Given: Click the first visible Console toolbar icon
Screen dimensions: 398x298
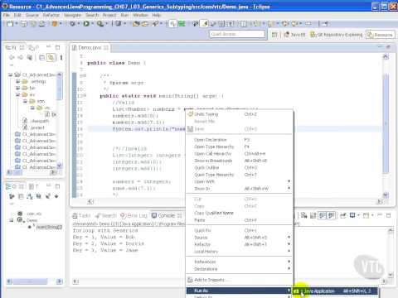Looking at the screenshot, I should 304,215.
